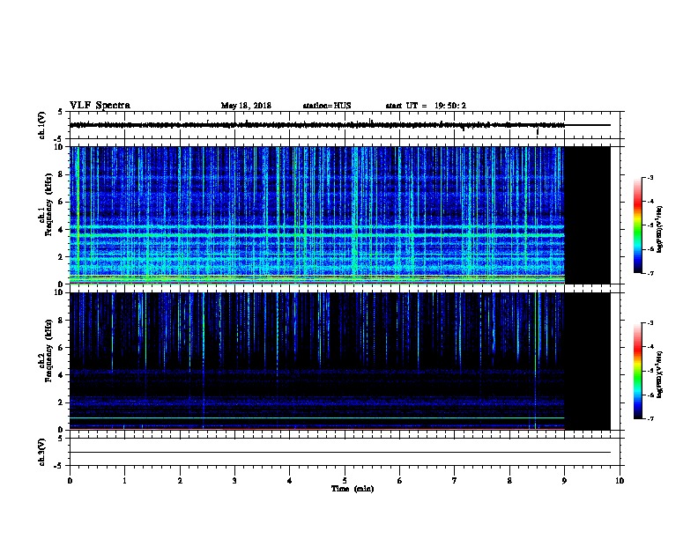Click the ch.1 voltage waveform trace

point(340,125)
